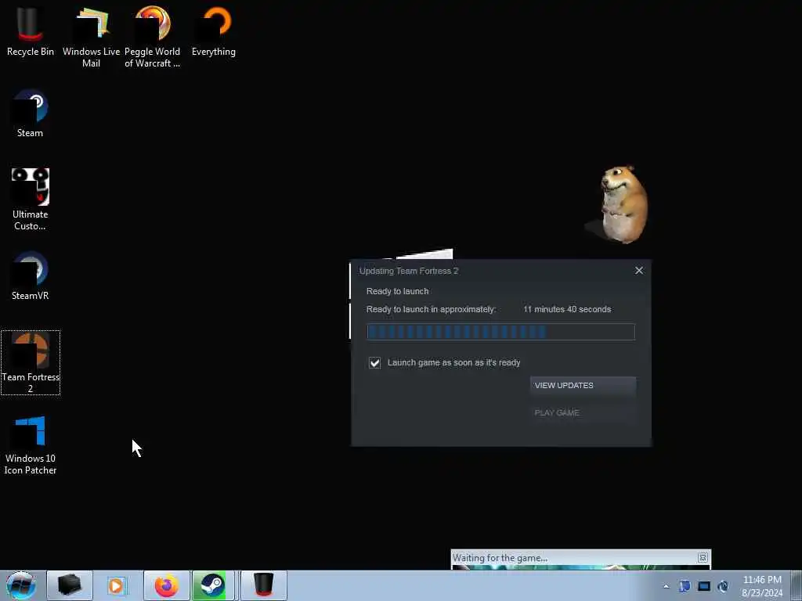Select the Recycle Bin desktop icon
Viewport: 802px width, 601px height.
coord(31,31)
